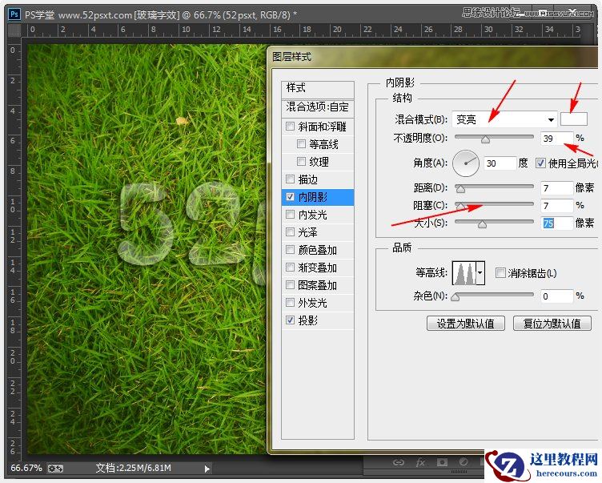Click the opacity input showing 39
This screenshot has width=602, height=483.
pos(556,139)
